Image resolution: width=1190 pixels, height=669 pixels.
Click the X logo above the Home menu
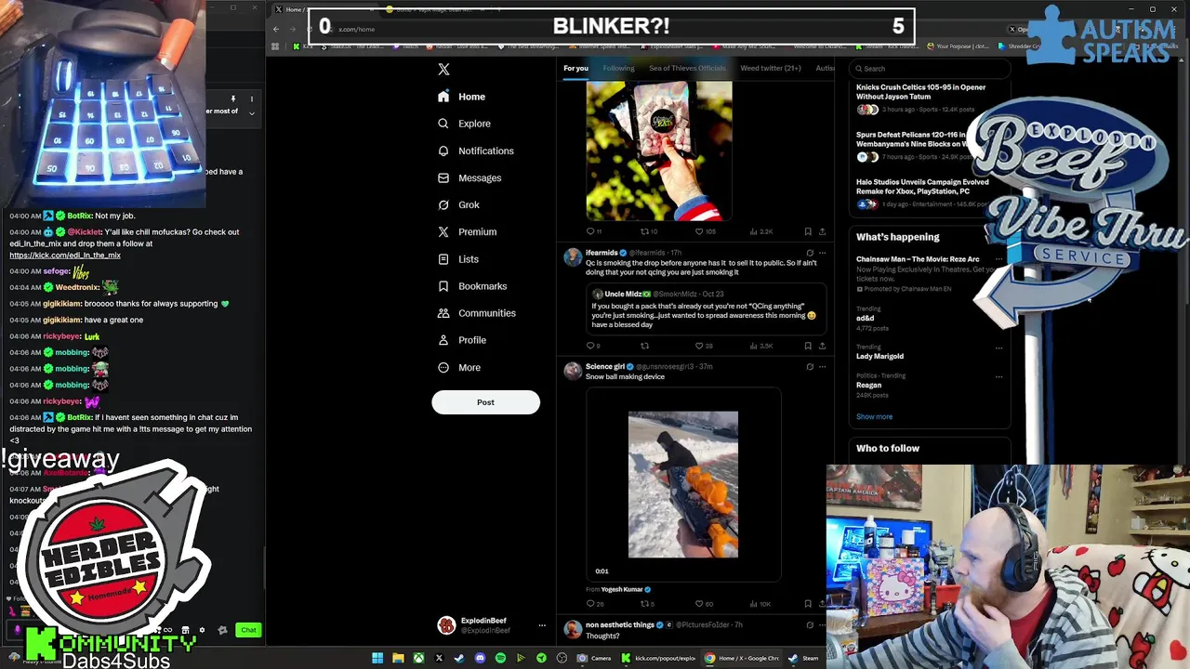(x=443, y=70)
